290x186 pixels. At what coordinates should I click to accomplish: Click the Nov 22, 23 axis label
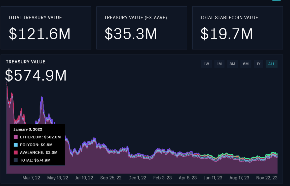click(x=267, y=178)
